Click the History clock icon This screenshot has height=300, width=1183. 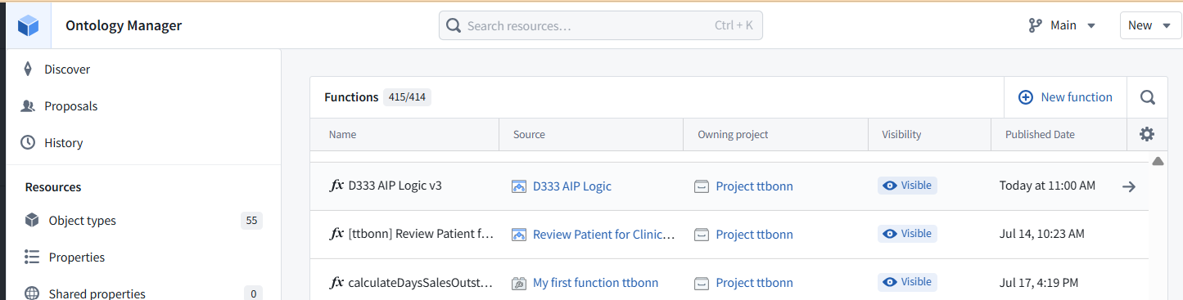[29, 143]
